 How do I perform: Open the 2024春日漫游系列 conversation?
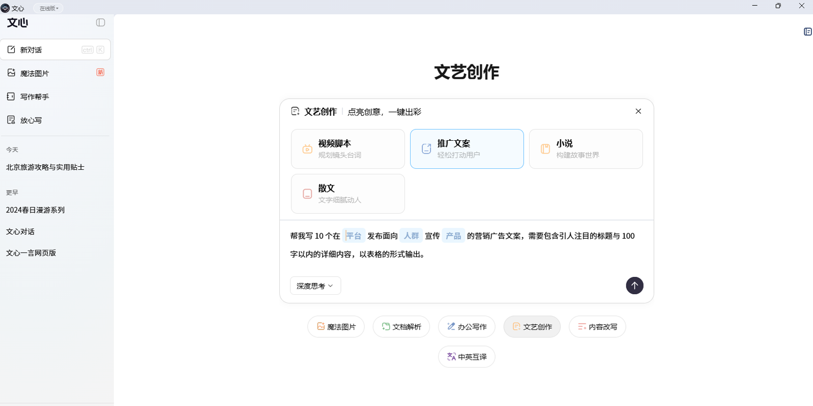(x=35, y=210)
